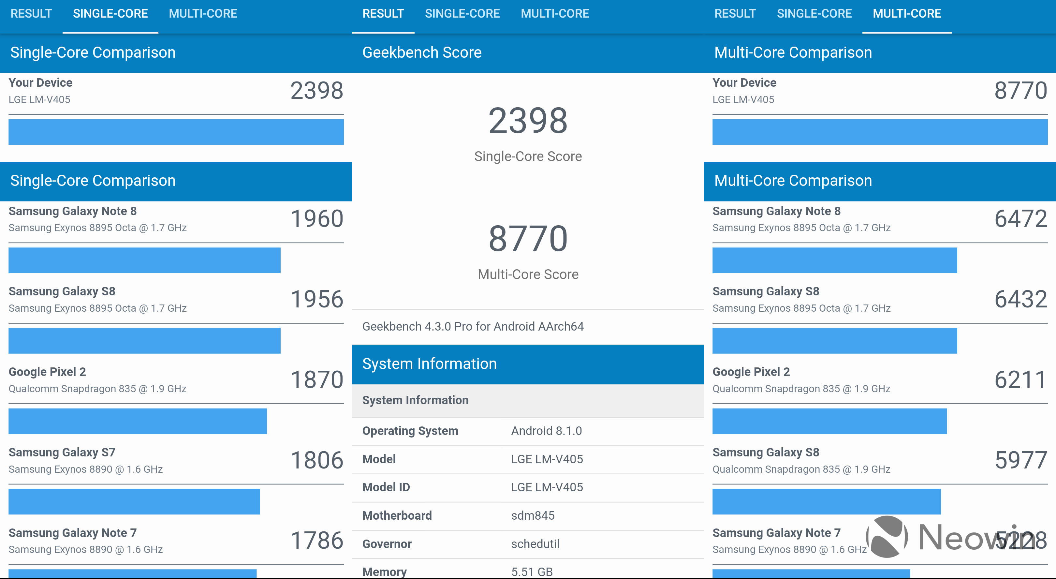Open the RESULT tab in the right panel
This screenshot has width=1056, height=579.
(x=735, y=14)
